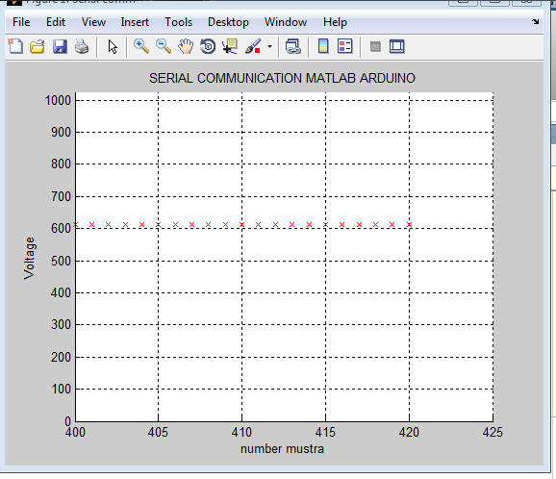
Task: Click the red x data marker at sample 415
Action: pos(325,224)
